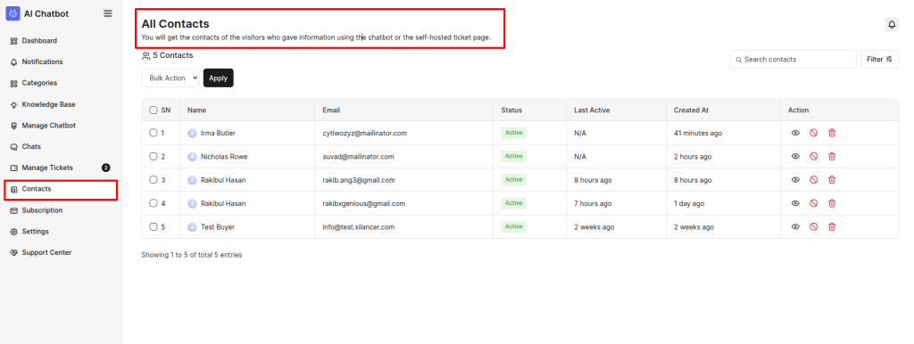Apply the bulk action
Screen dimensions: 914x344
tap(218, 78)
